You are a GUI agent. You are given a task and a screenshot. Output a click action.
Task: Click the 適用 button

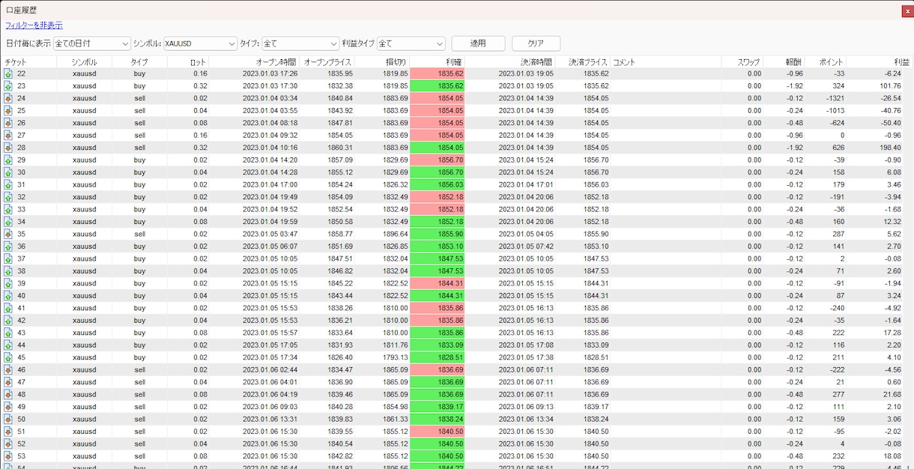[478, 43]
